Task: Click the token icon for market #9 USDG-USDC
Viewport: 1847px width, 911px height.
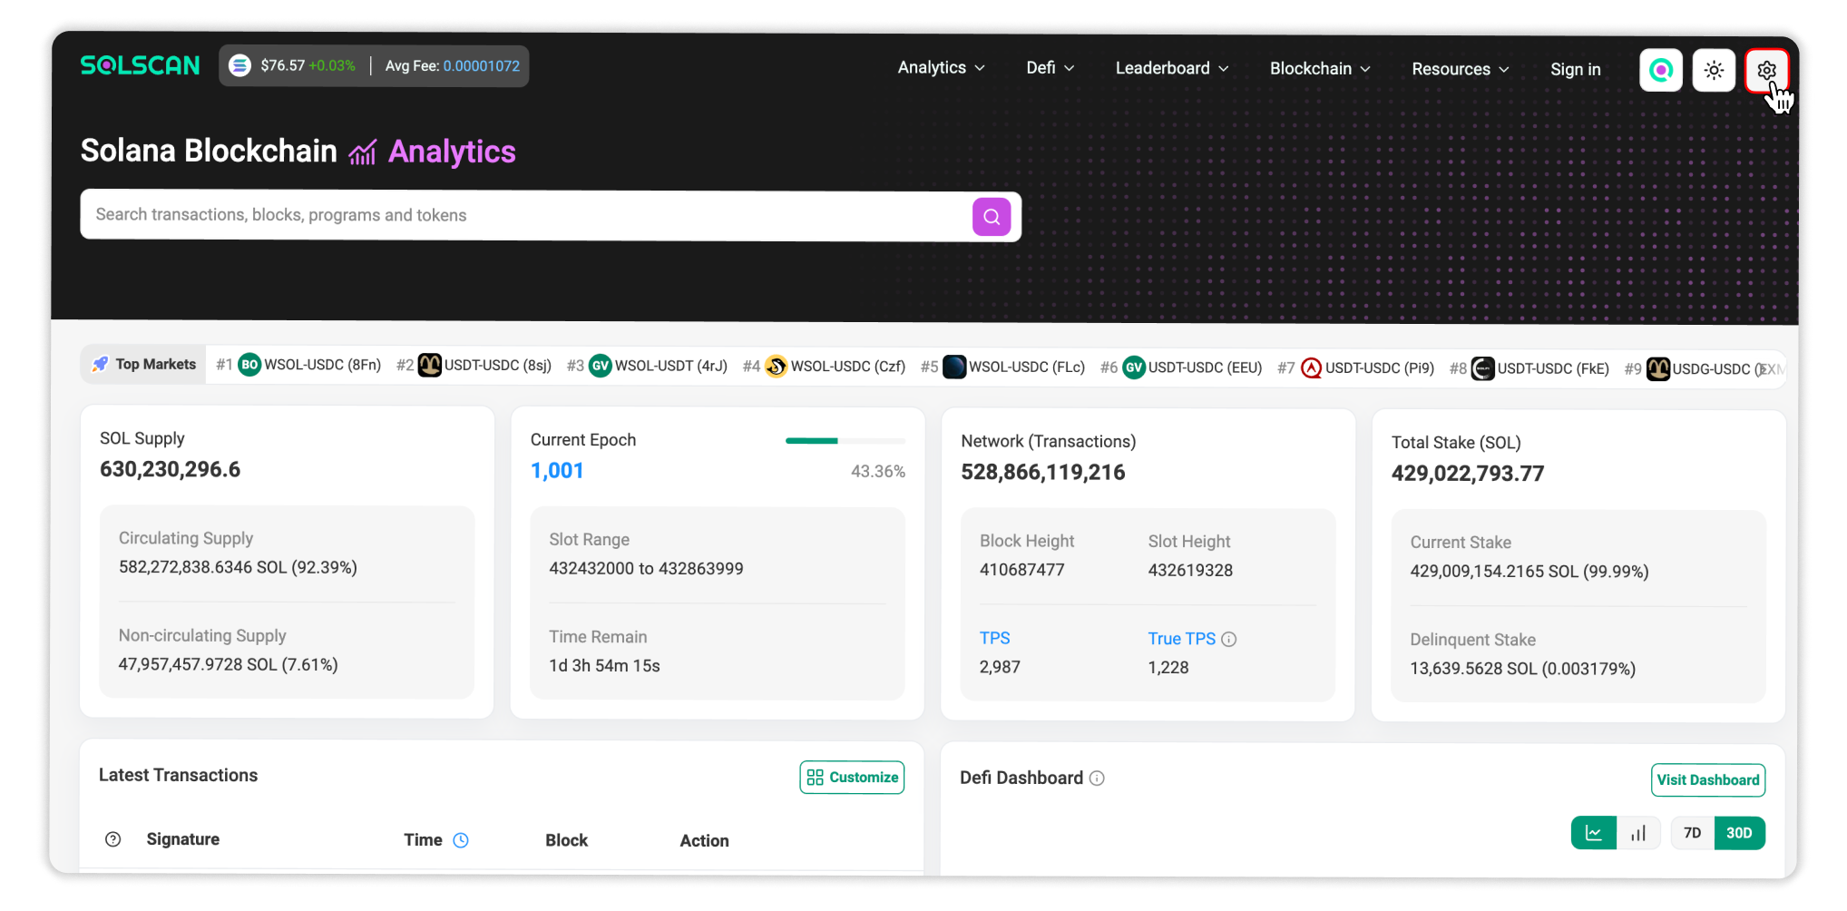Action: [1658, 369]
